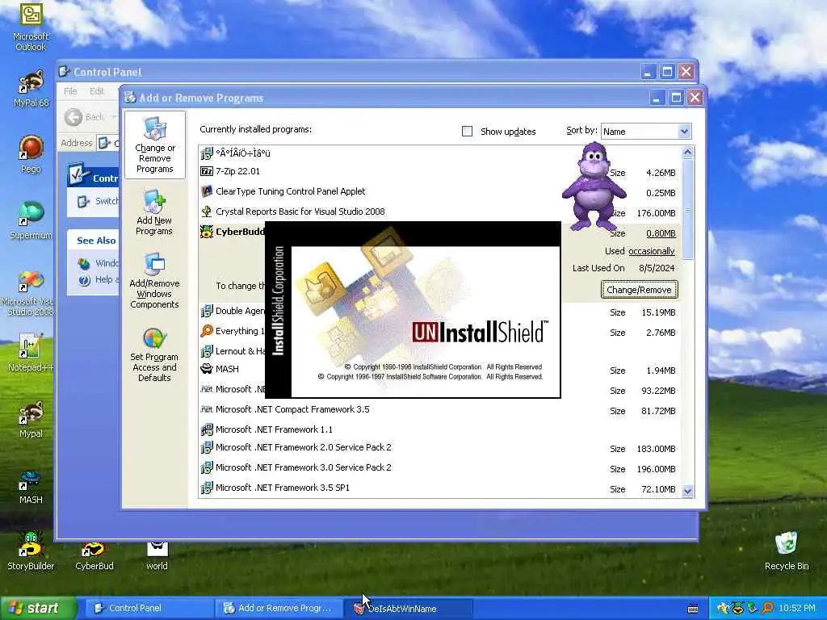The height and width of the screenshot is (620, 827).
Task: Open the world desktop icon
Action: click(x=157, y=557)
